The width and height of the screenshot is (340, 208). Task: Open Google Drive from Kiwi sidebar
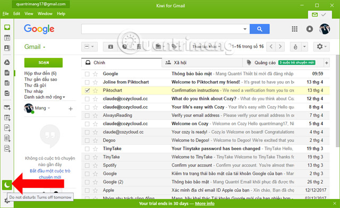click(7, 63)
